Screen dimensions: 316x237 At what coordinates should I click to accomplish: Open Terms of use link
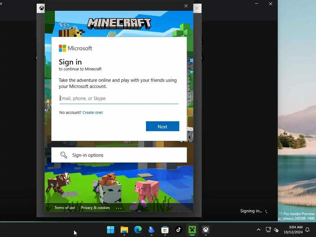pyautogui.click(x=65, y=208)
